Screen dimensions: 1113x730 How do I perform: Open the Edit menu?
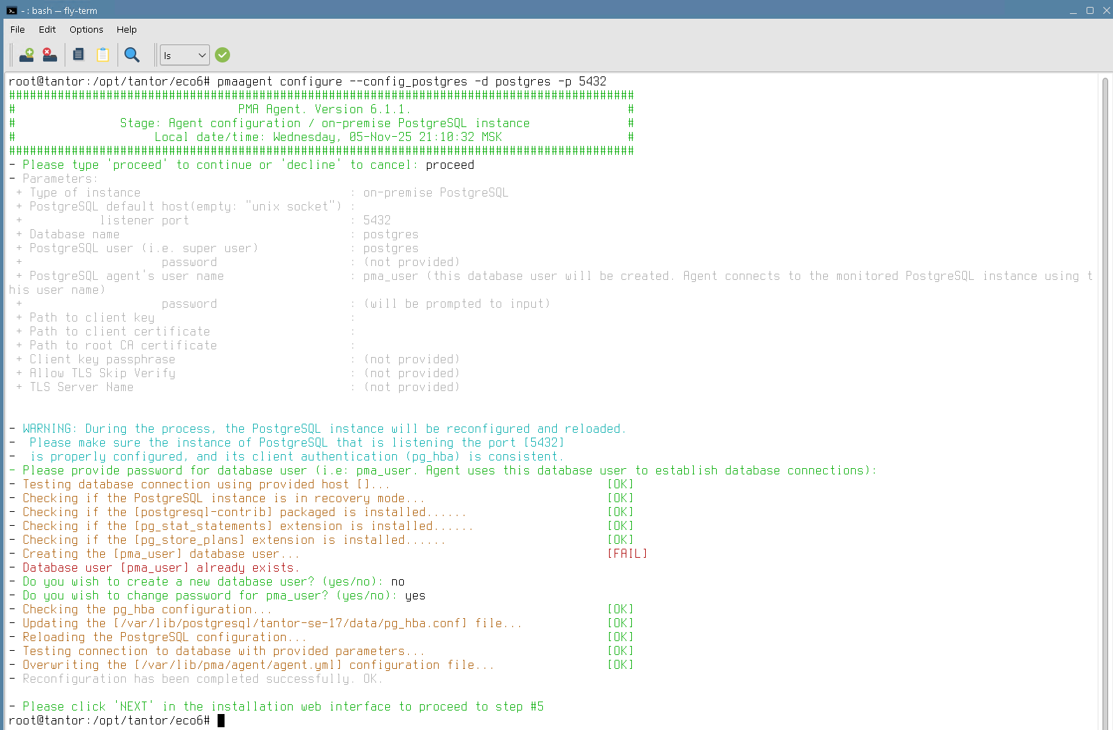click(x=47, y=29)
